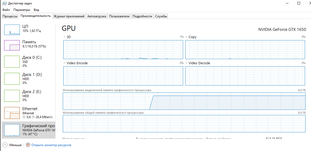311x151 pixels.
Task: Select the ЦП mini graph thumbnail
Action: point(12,30)
